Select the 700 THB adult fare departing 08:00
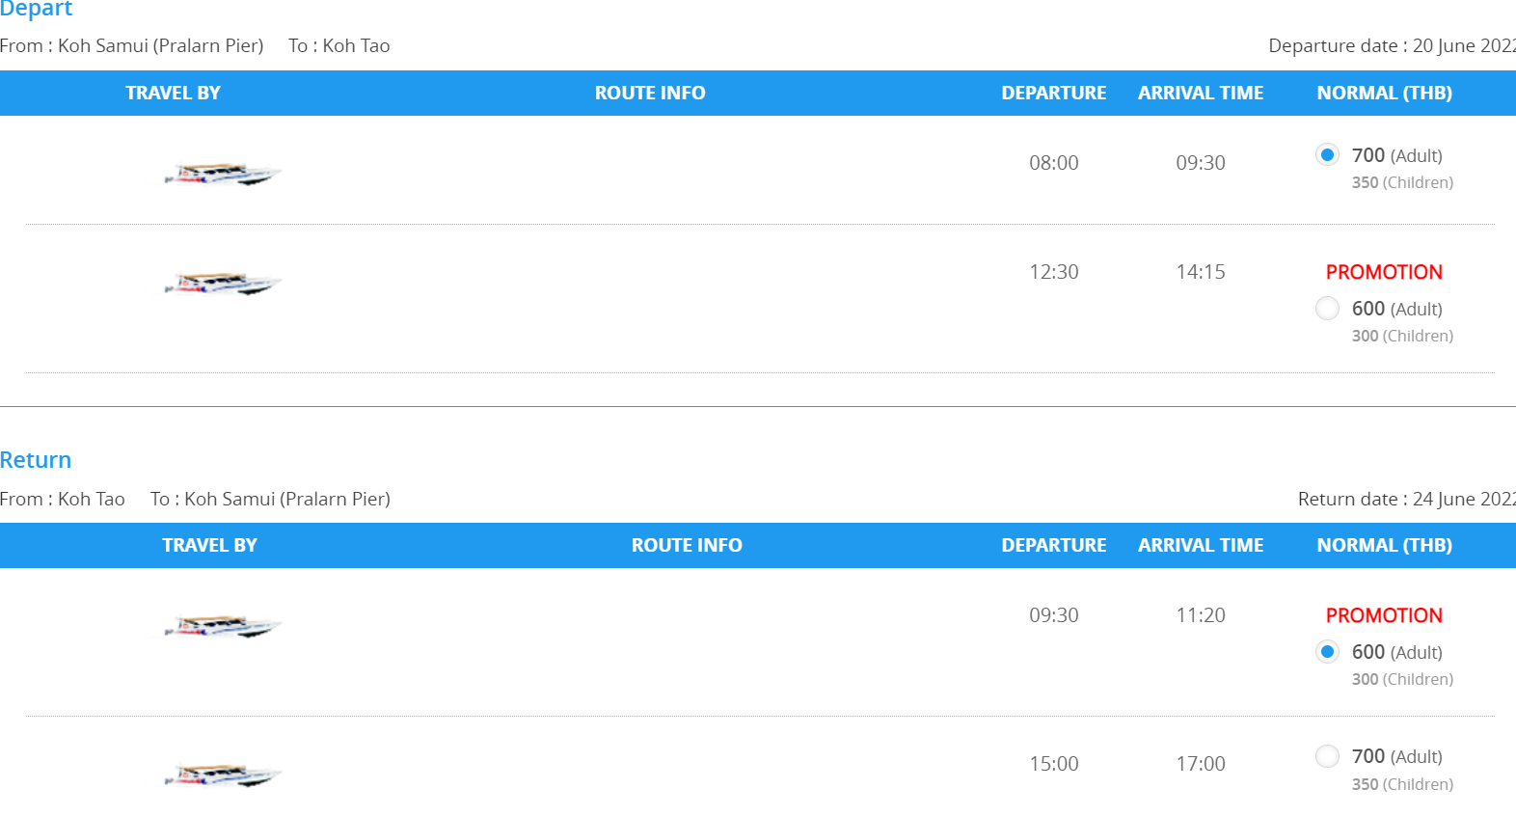 [1327, 154]
